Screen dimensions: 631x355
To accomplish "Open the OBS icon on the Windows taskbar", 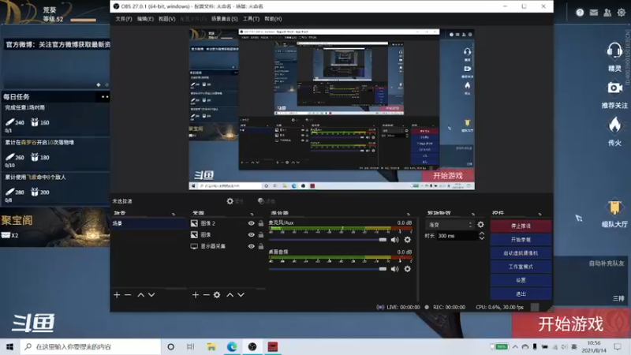I will (252, 346).
